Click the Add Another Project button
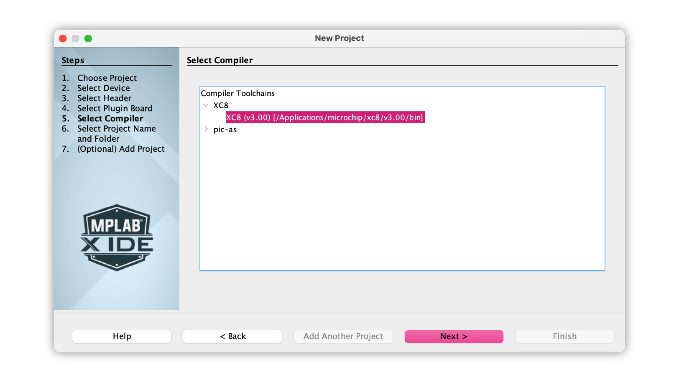 coord(343,336)
